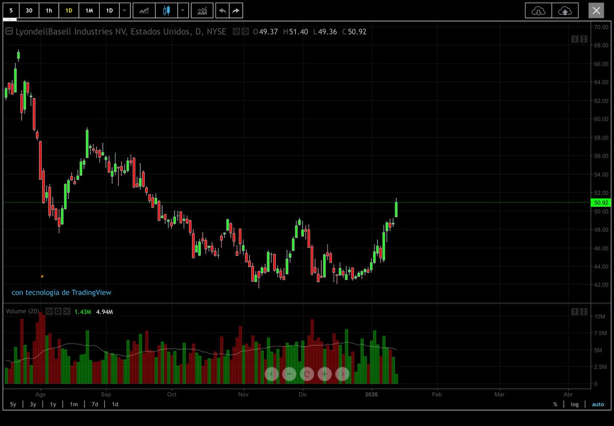Toggle percentage scale
The image size is (614, 426).
555,404
